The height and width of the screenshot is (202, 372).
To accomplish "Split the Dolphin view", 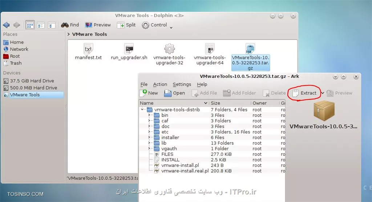I will (126, 25).
